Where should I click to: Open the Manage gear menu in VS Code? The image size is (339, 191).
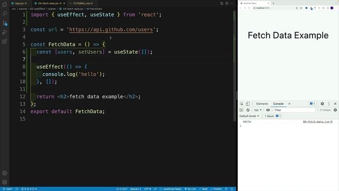(4, 182)
